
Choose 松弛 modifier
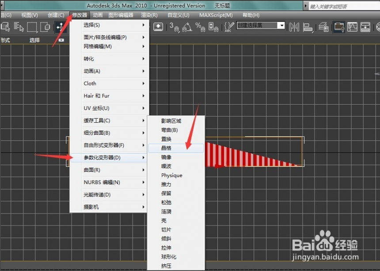176,203
